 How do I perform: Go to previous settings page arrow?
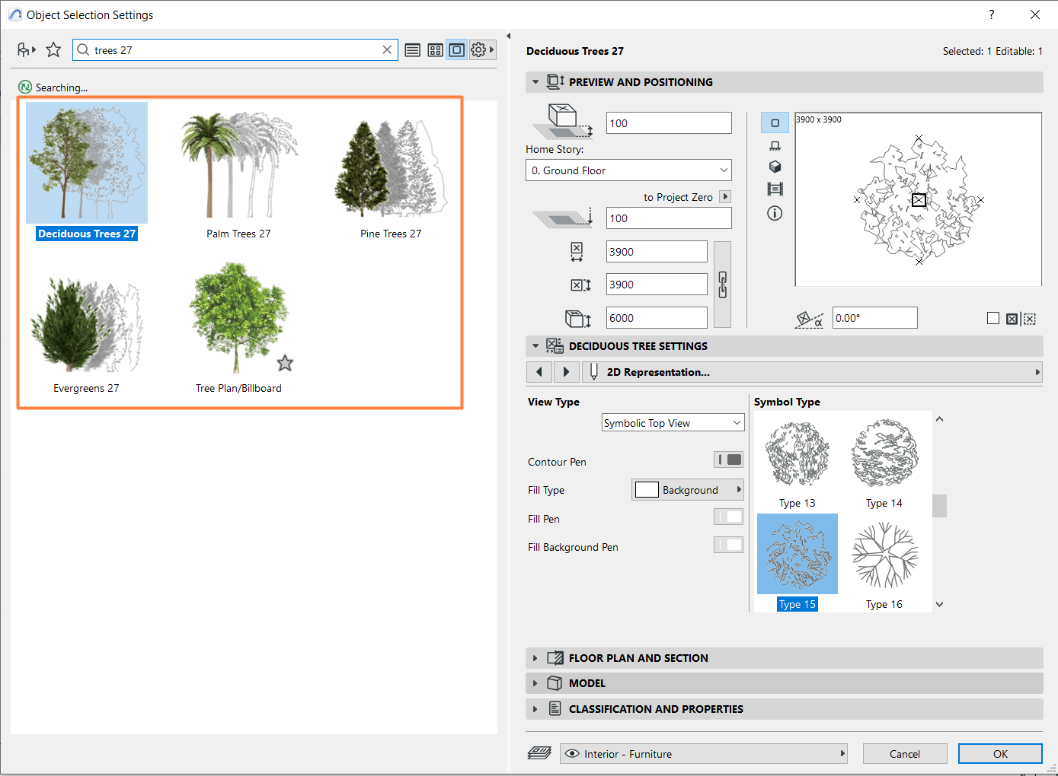click(x=539, y=372)
